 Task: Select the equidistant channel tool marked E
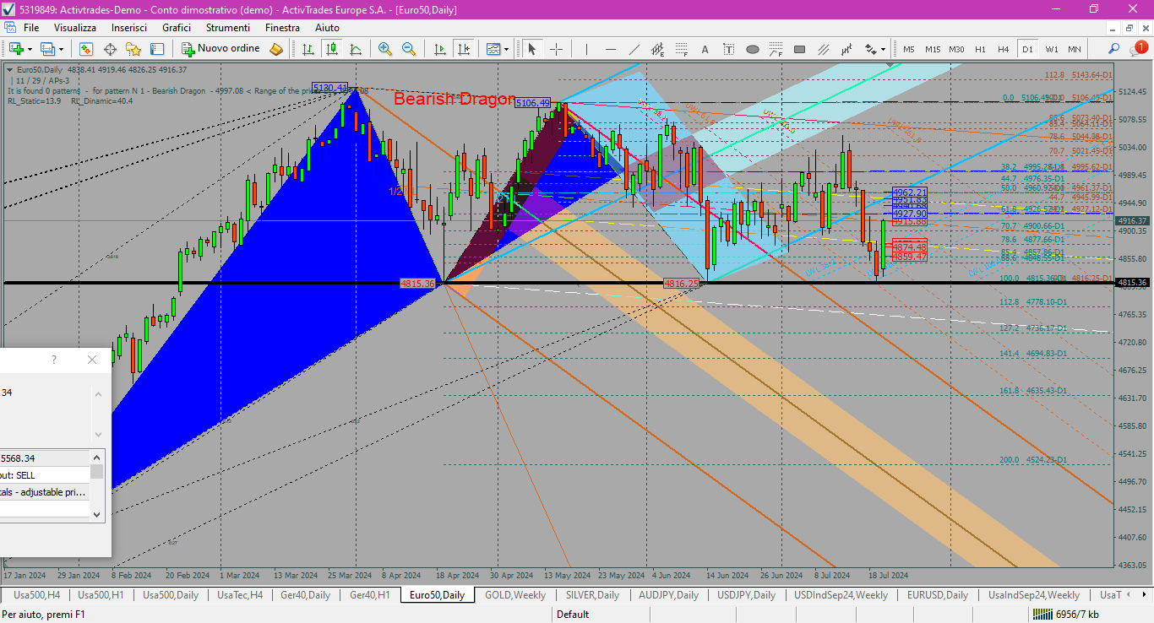click(x=658, y=49)
